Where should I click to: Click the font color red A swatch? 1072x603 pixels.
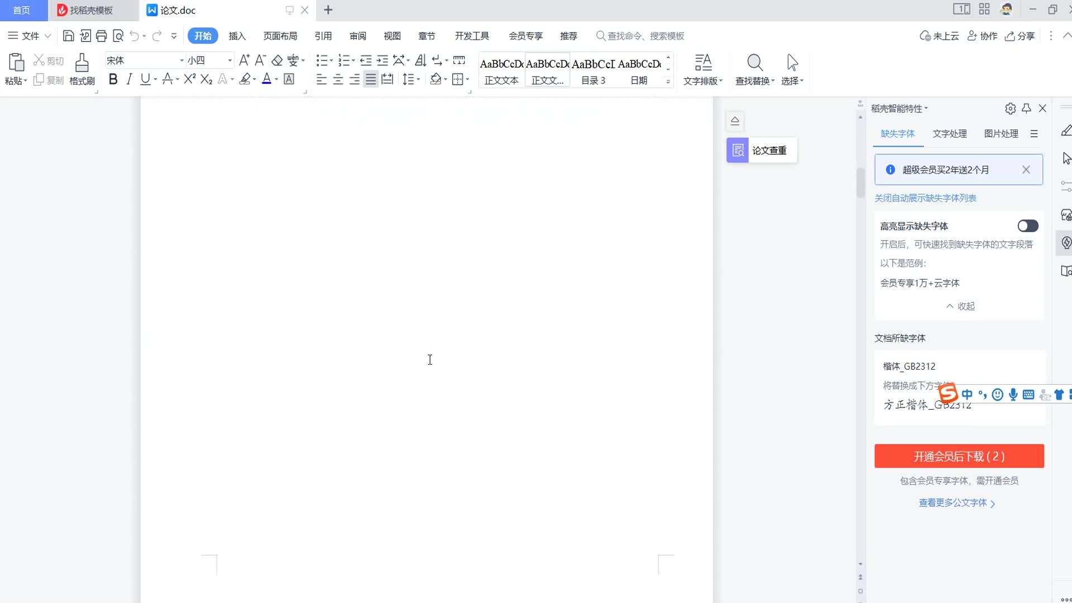click(267, 79)
